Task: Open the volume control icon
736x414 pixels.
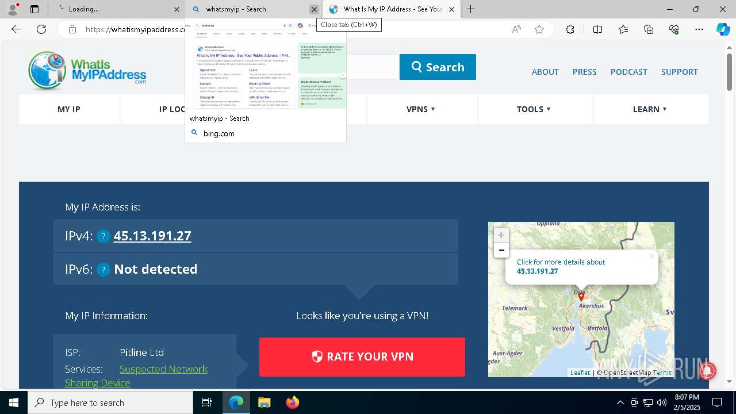Action: point(662,402)
